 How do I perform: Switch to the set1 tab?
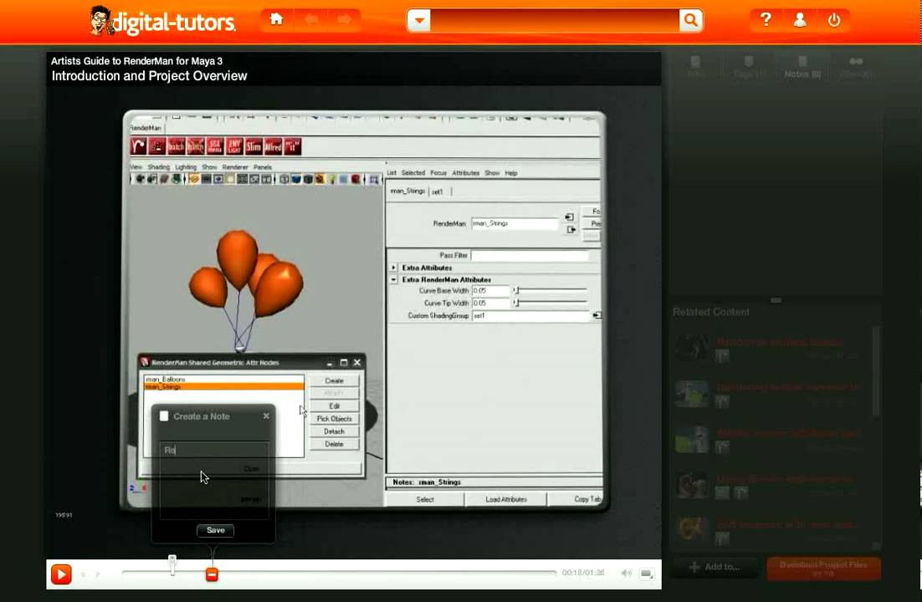coord(438,191)
